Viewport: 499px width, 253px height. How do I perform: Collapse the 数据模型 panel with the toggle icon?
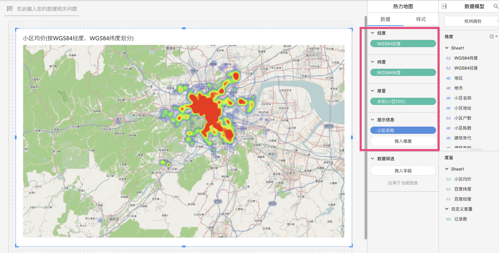(x=444, y=6)
